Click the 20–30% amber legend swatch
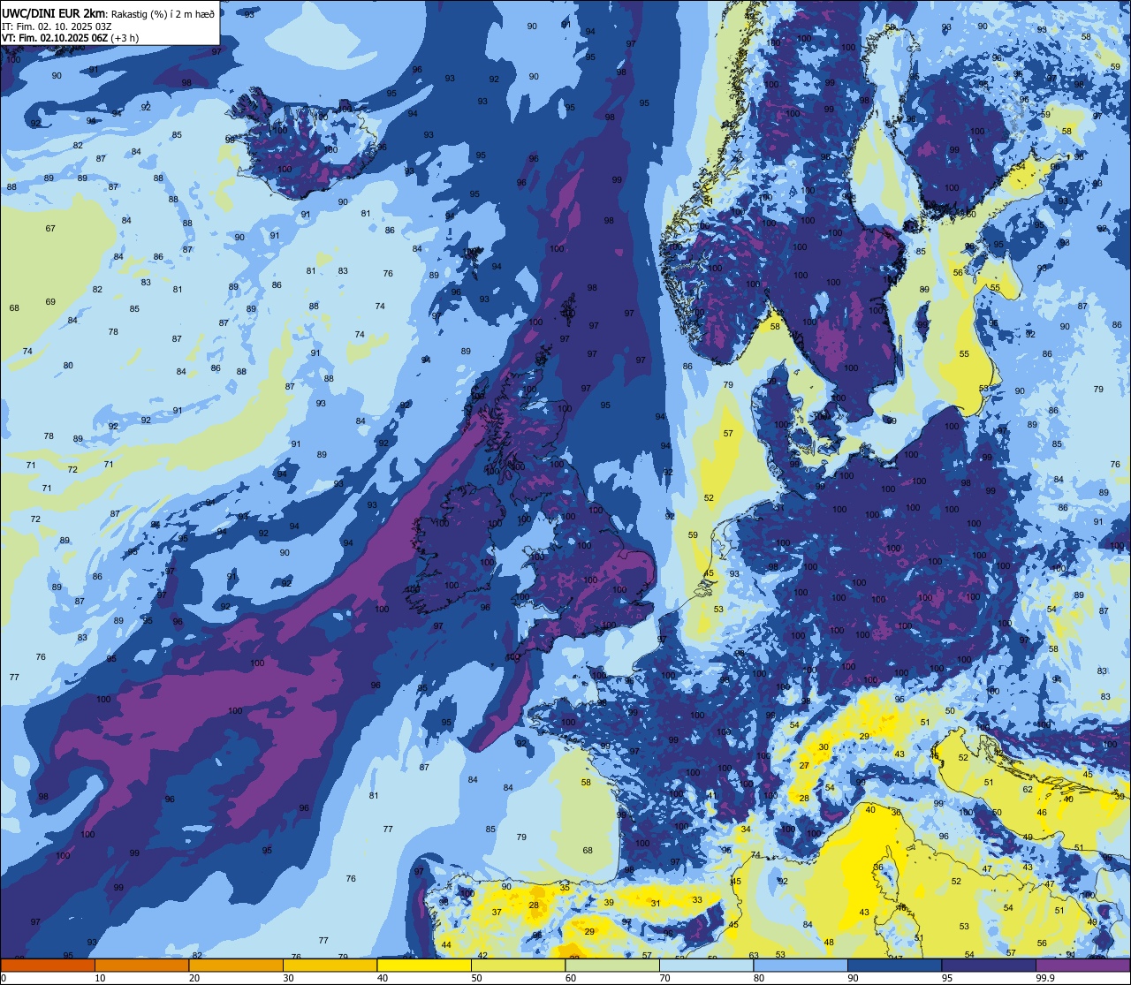Viewport: 1131px width, 985px height. (x=236, y=965)
